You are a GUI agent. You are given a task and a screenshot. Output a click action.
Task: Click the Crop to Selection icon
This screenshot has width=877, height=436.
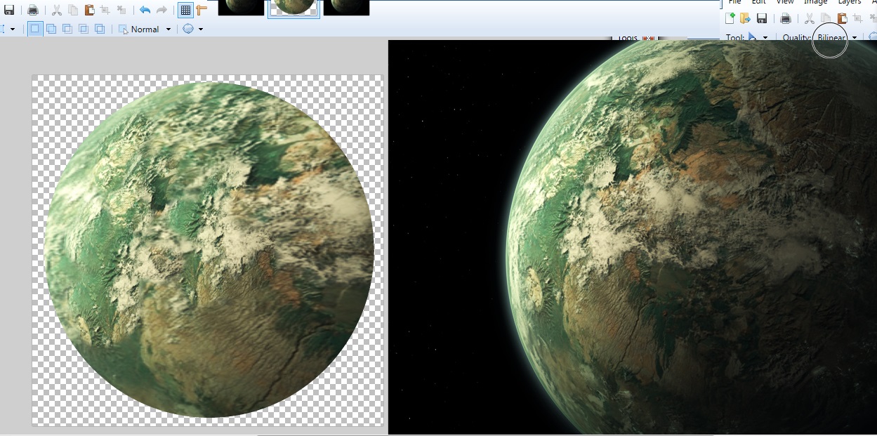pyautogui.click(x=105, y=9)
